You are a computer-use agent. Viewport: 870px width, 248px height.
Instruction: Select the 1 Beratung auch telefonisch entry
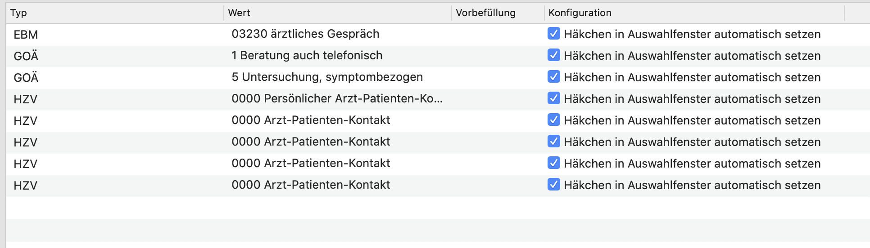pyautogui.click(x=307, y=56)
